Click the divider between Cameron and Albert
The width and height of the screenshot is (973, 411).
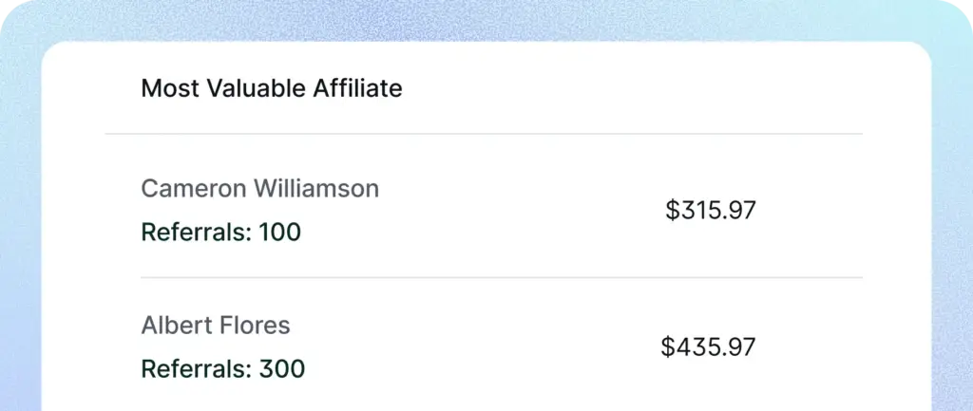pos(502,278)
